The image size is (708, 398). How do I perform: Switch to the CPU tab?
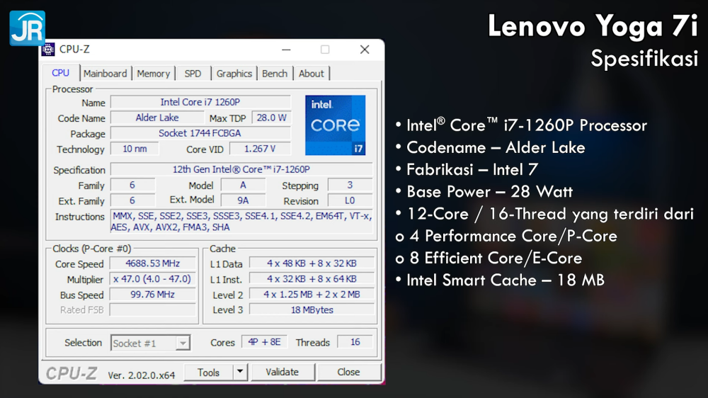60,73
